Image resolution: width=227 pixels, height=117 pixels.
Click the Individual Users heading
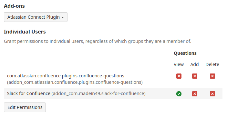point(25,32)
